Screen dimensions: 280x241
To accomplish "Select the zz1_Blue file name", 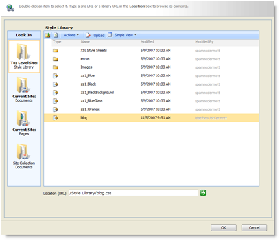I will click(x=87, y=76).
